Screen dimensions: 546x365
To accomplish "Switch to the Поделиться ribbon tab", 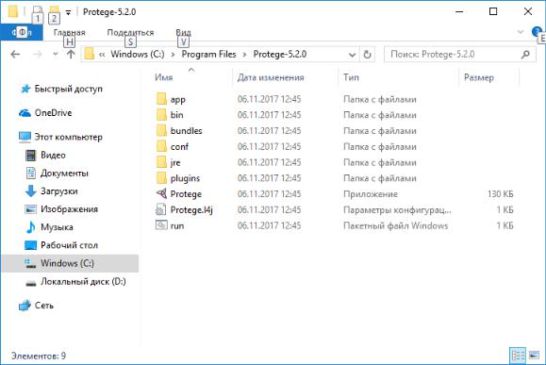I will click(130, 32).
